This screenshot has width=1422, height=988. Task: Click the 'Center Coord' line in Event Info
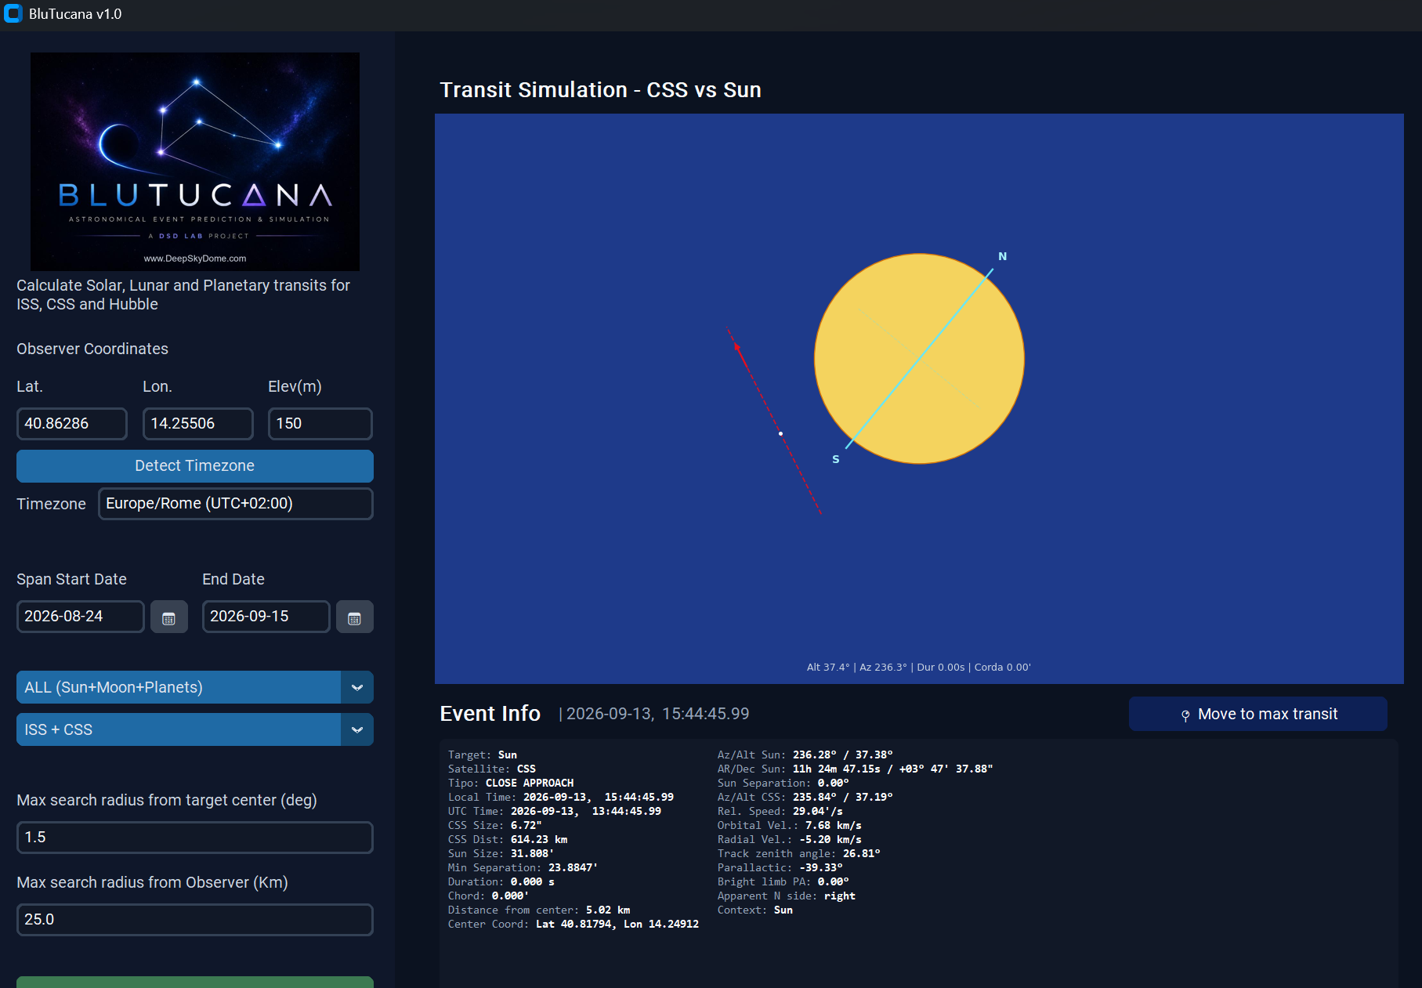pos(574,924)
